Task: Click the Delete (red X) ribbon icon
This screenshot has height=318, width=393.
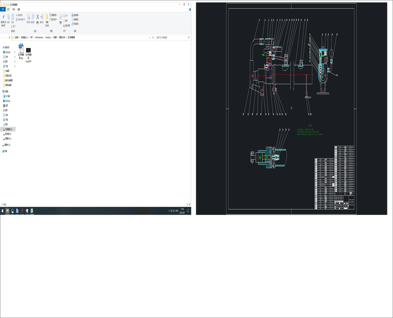Action: 38,17
